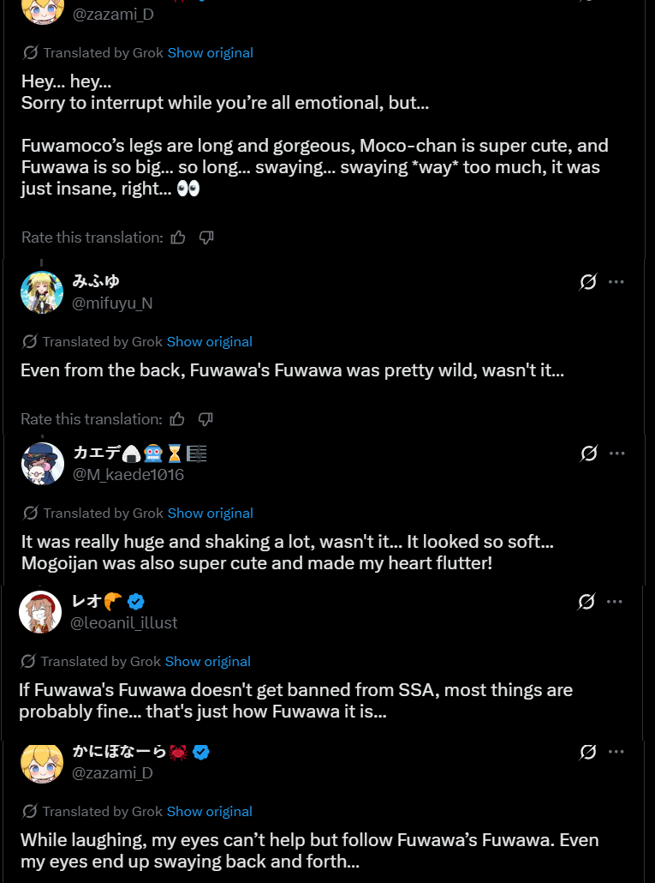
Task: Open the more menu on @leoanil_illust's post
Action: click(615, 602)
